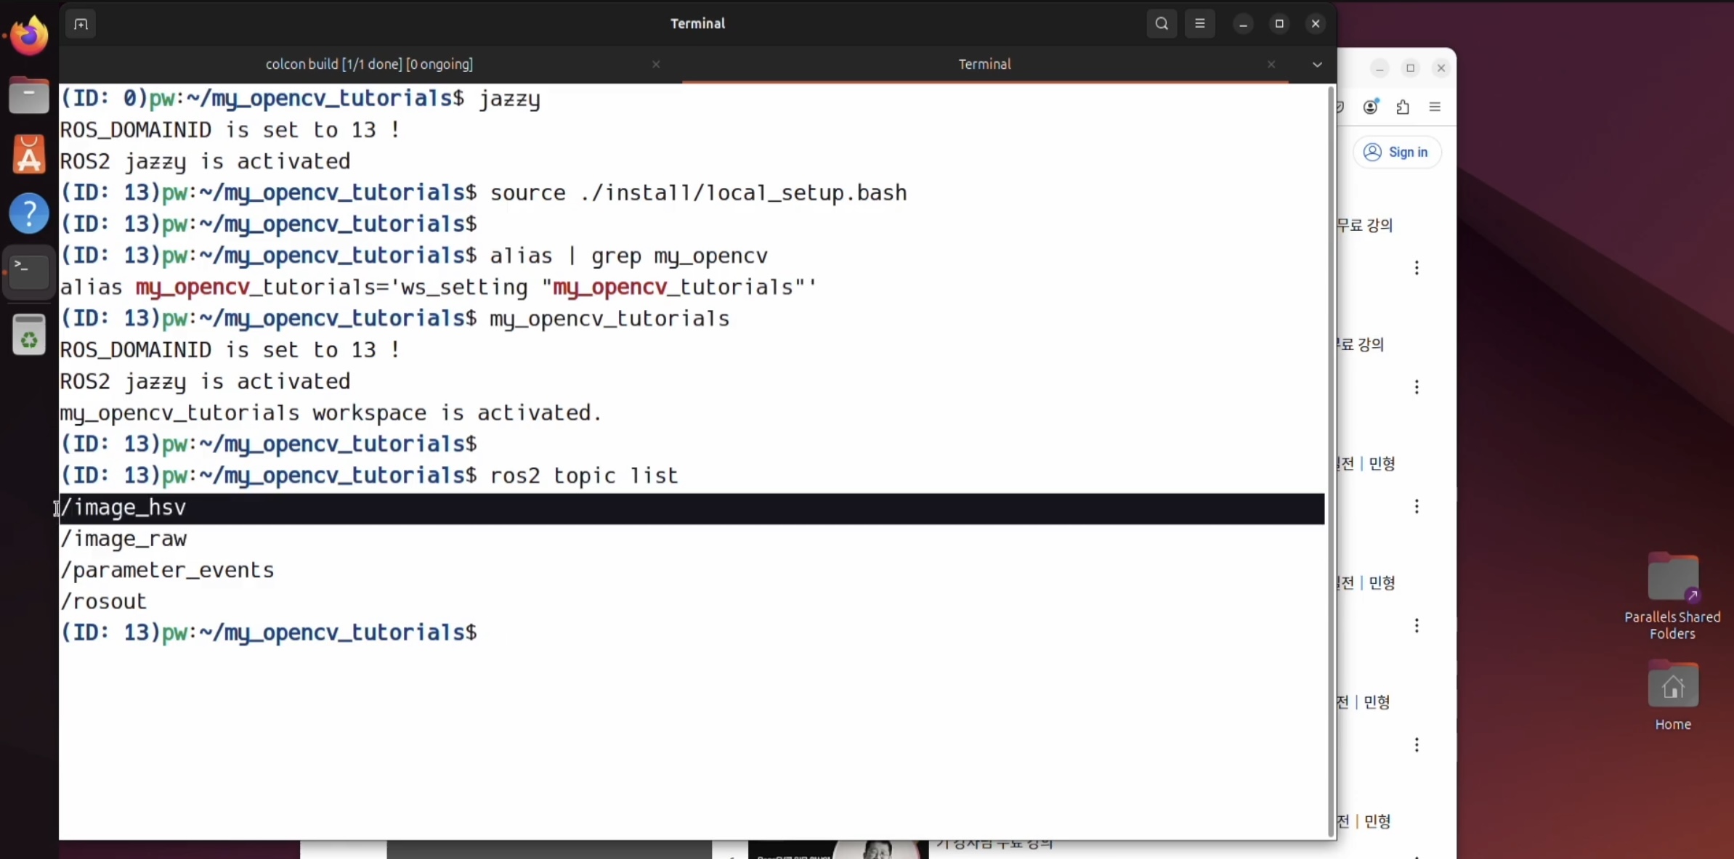Open the Help dock icon
This screenshot has height=859, width=1734.
click(x=29, y=213)
